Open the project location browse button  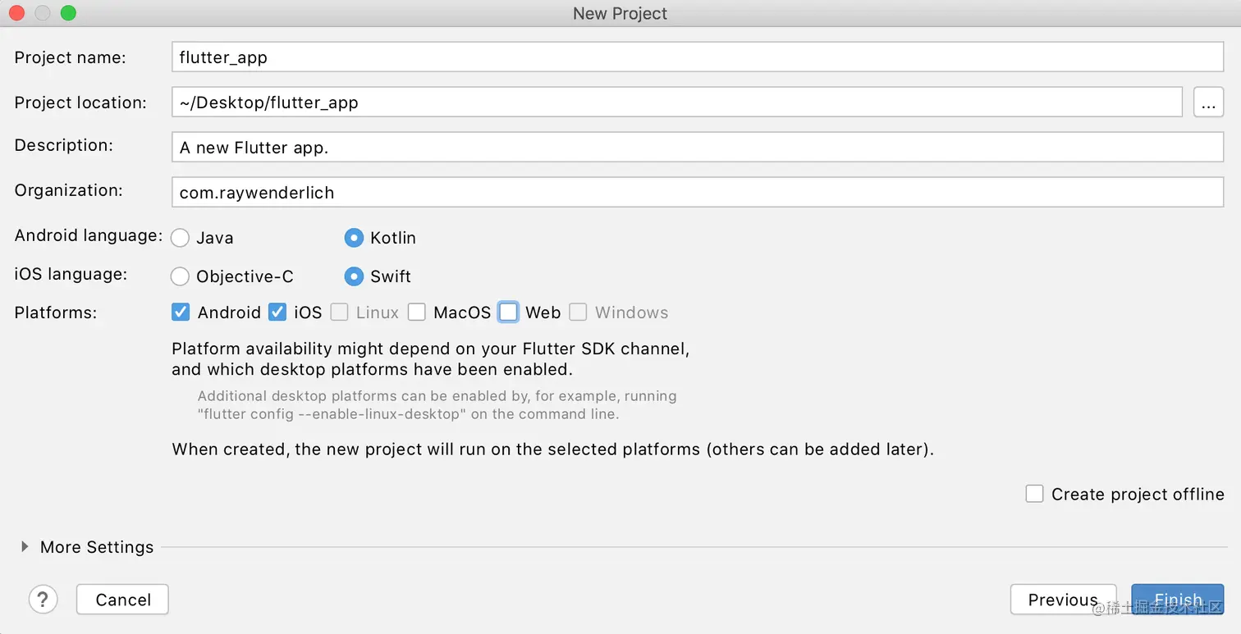(x=1208, y=103)
